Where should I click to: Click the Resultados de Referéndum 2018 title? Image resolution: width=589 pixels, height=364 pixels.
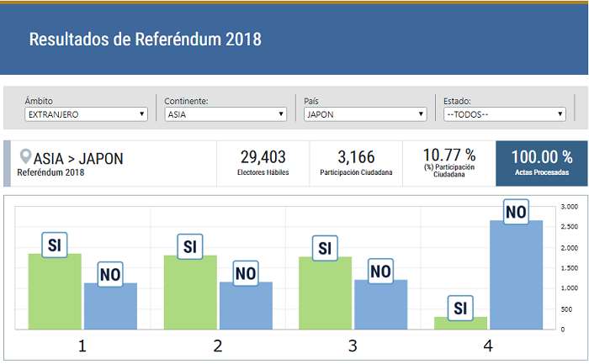pos(146,40)
